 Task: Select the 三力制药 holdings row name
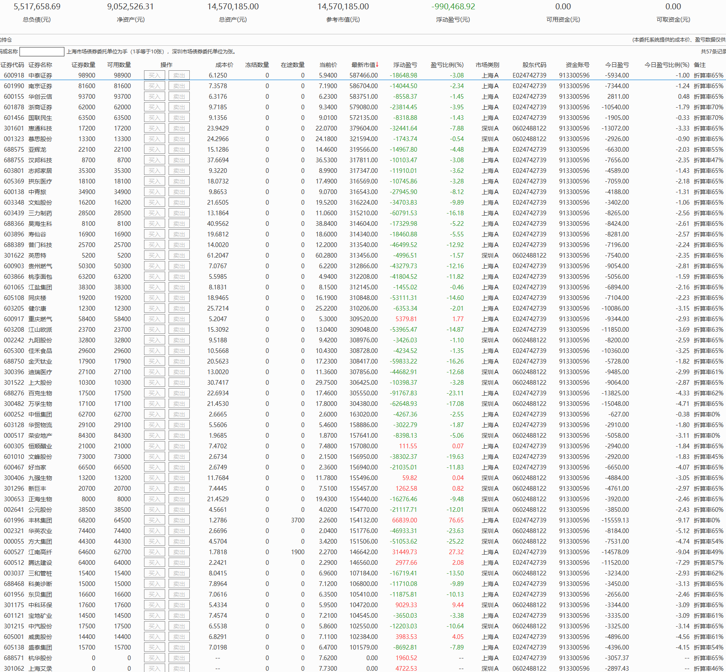(40, 213)
